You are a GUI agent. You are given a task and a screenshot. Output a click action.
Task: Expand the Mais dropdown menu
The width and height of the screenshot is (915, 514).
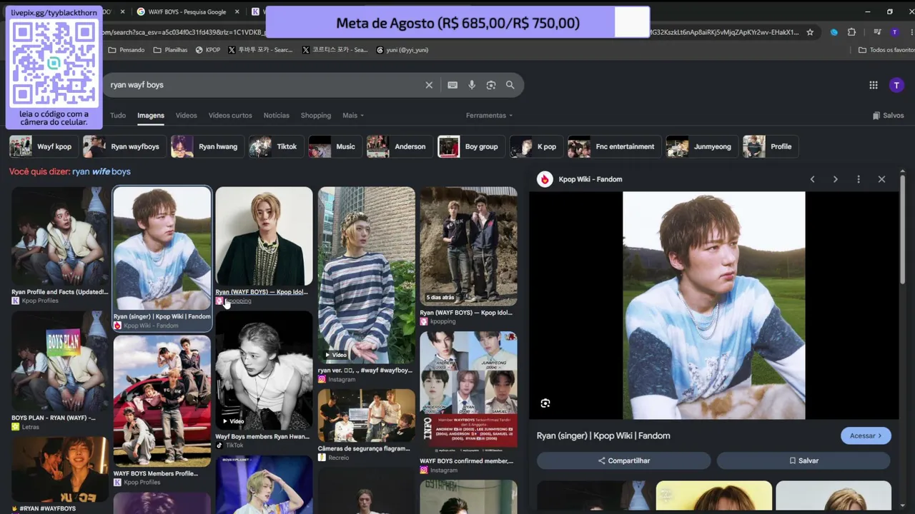tap(353, 116)
